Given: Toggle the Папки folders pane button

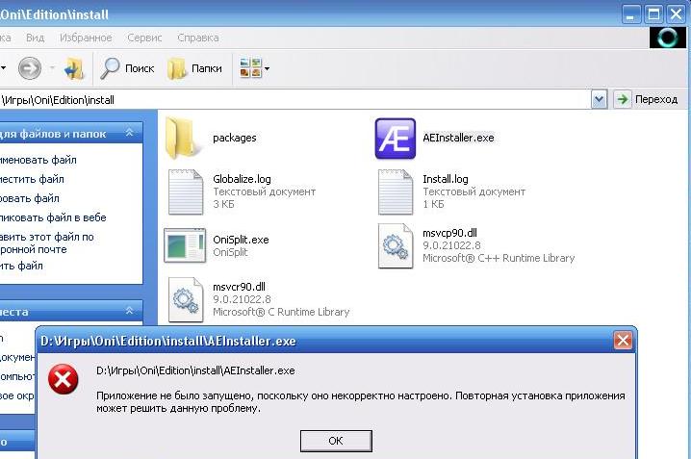Looking at the screenshot, I should [194, 69].
